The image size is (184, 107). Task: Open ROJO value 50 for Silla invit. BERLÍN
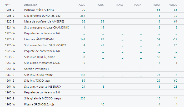[158, 57]
